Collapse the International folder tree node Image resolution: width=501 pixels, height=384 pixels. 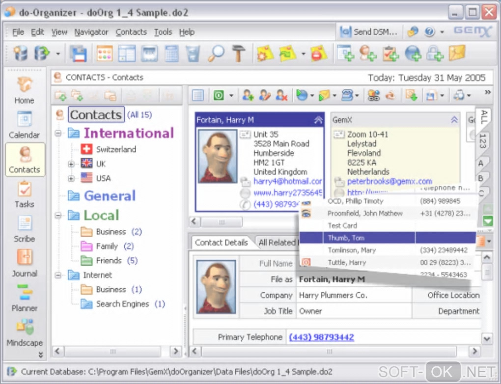pyautogui.click(x=58, y=133)
